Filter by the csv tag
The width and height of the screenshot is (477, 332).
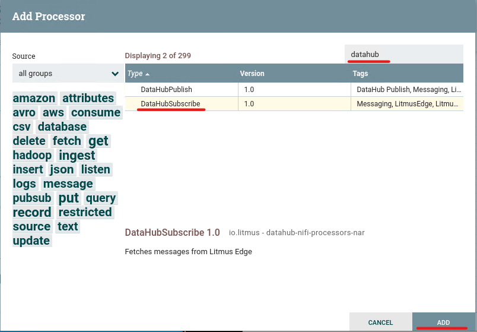[21, 127]
